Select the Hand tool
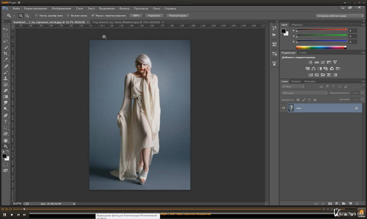This screenshot has width=367, height=219. [5, 140]
